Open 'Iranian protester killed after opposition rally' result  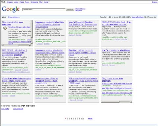click(x=50, y=52)
